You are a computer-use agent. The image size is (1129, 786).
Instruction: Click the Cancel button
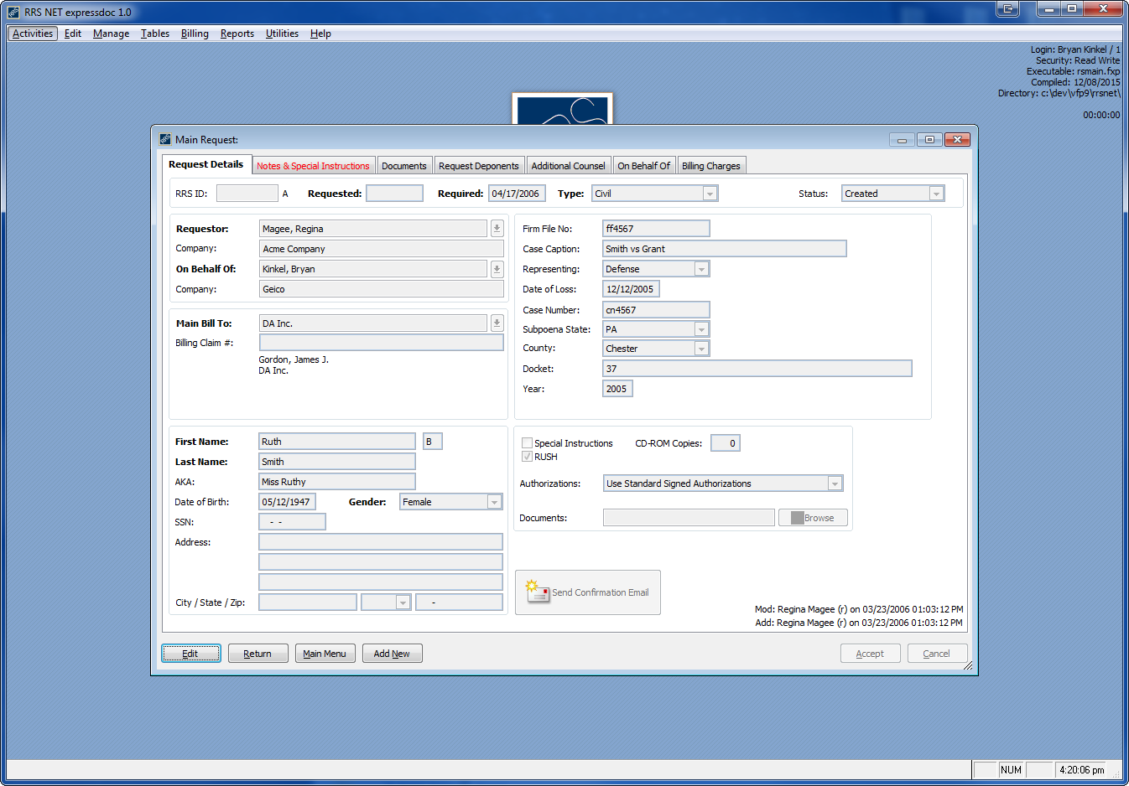click(x=937, y=654)
